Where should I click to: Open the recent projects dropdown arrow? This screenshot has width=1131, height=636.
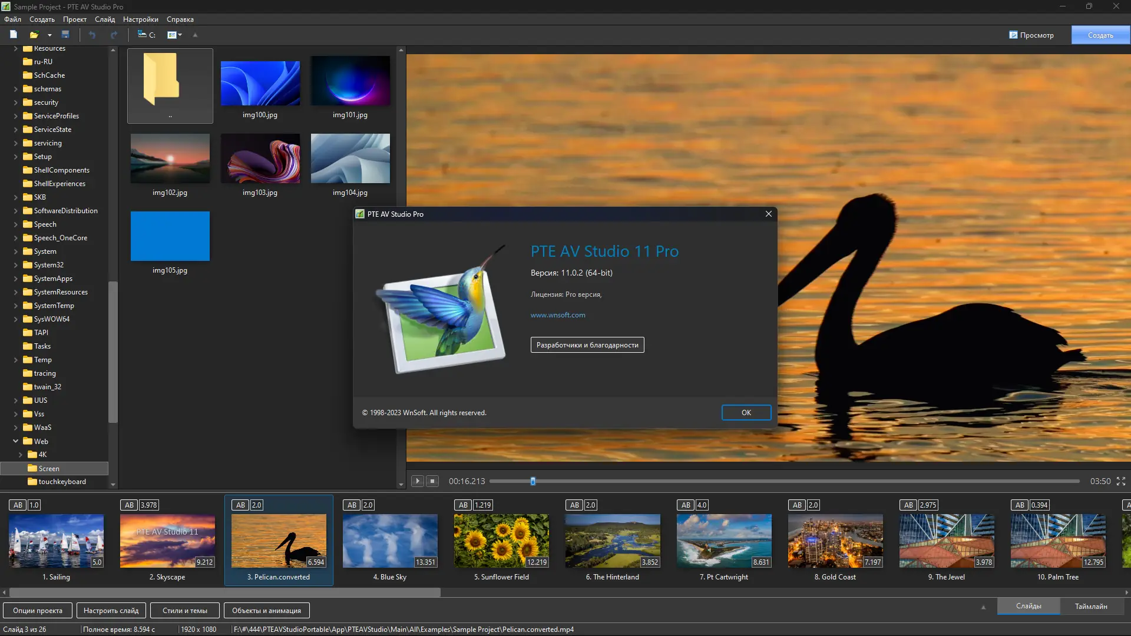click(49, 35)
